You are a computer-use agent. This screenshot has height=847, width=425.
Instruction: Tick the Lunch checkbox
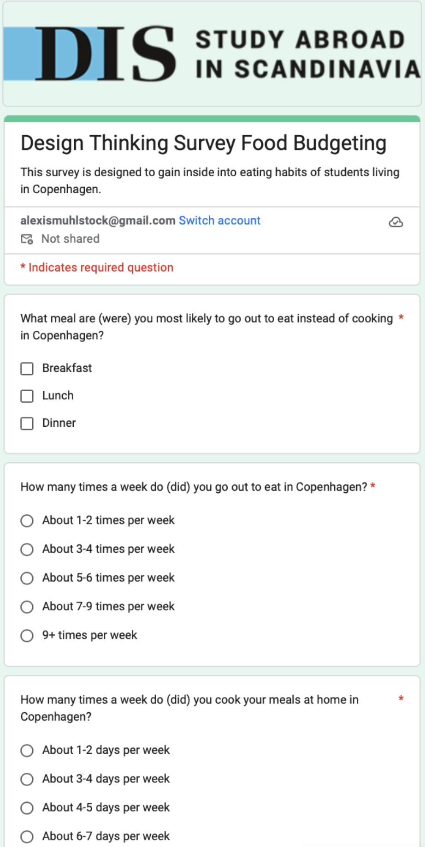pos(27,396)
